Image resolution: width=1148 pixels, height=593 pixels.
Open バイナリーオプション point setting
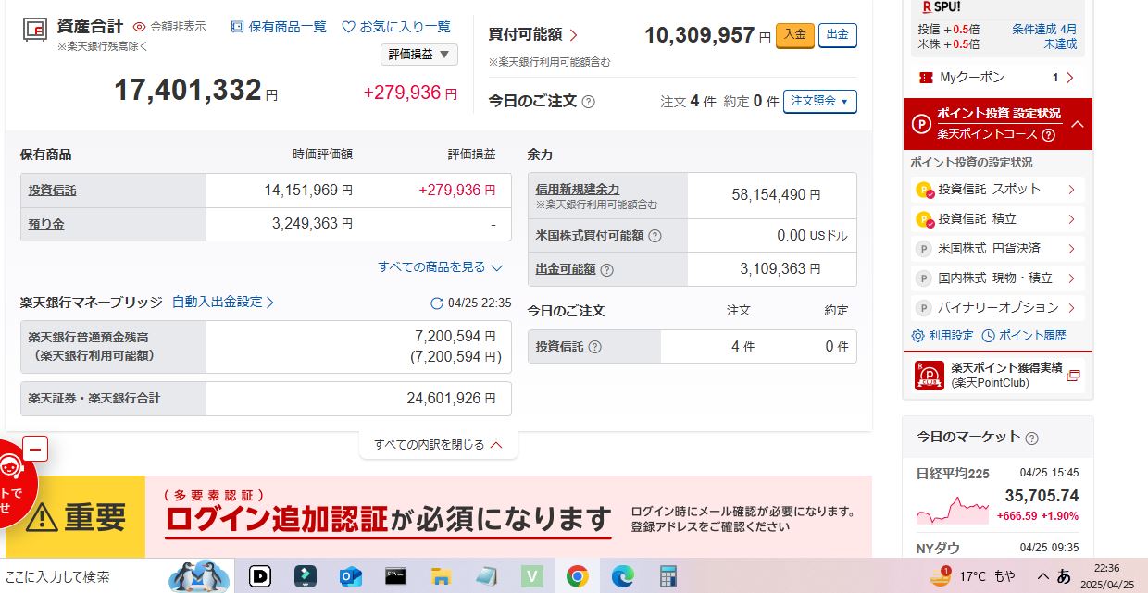[997, 307]
